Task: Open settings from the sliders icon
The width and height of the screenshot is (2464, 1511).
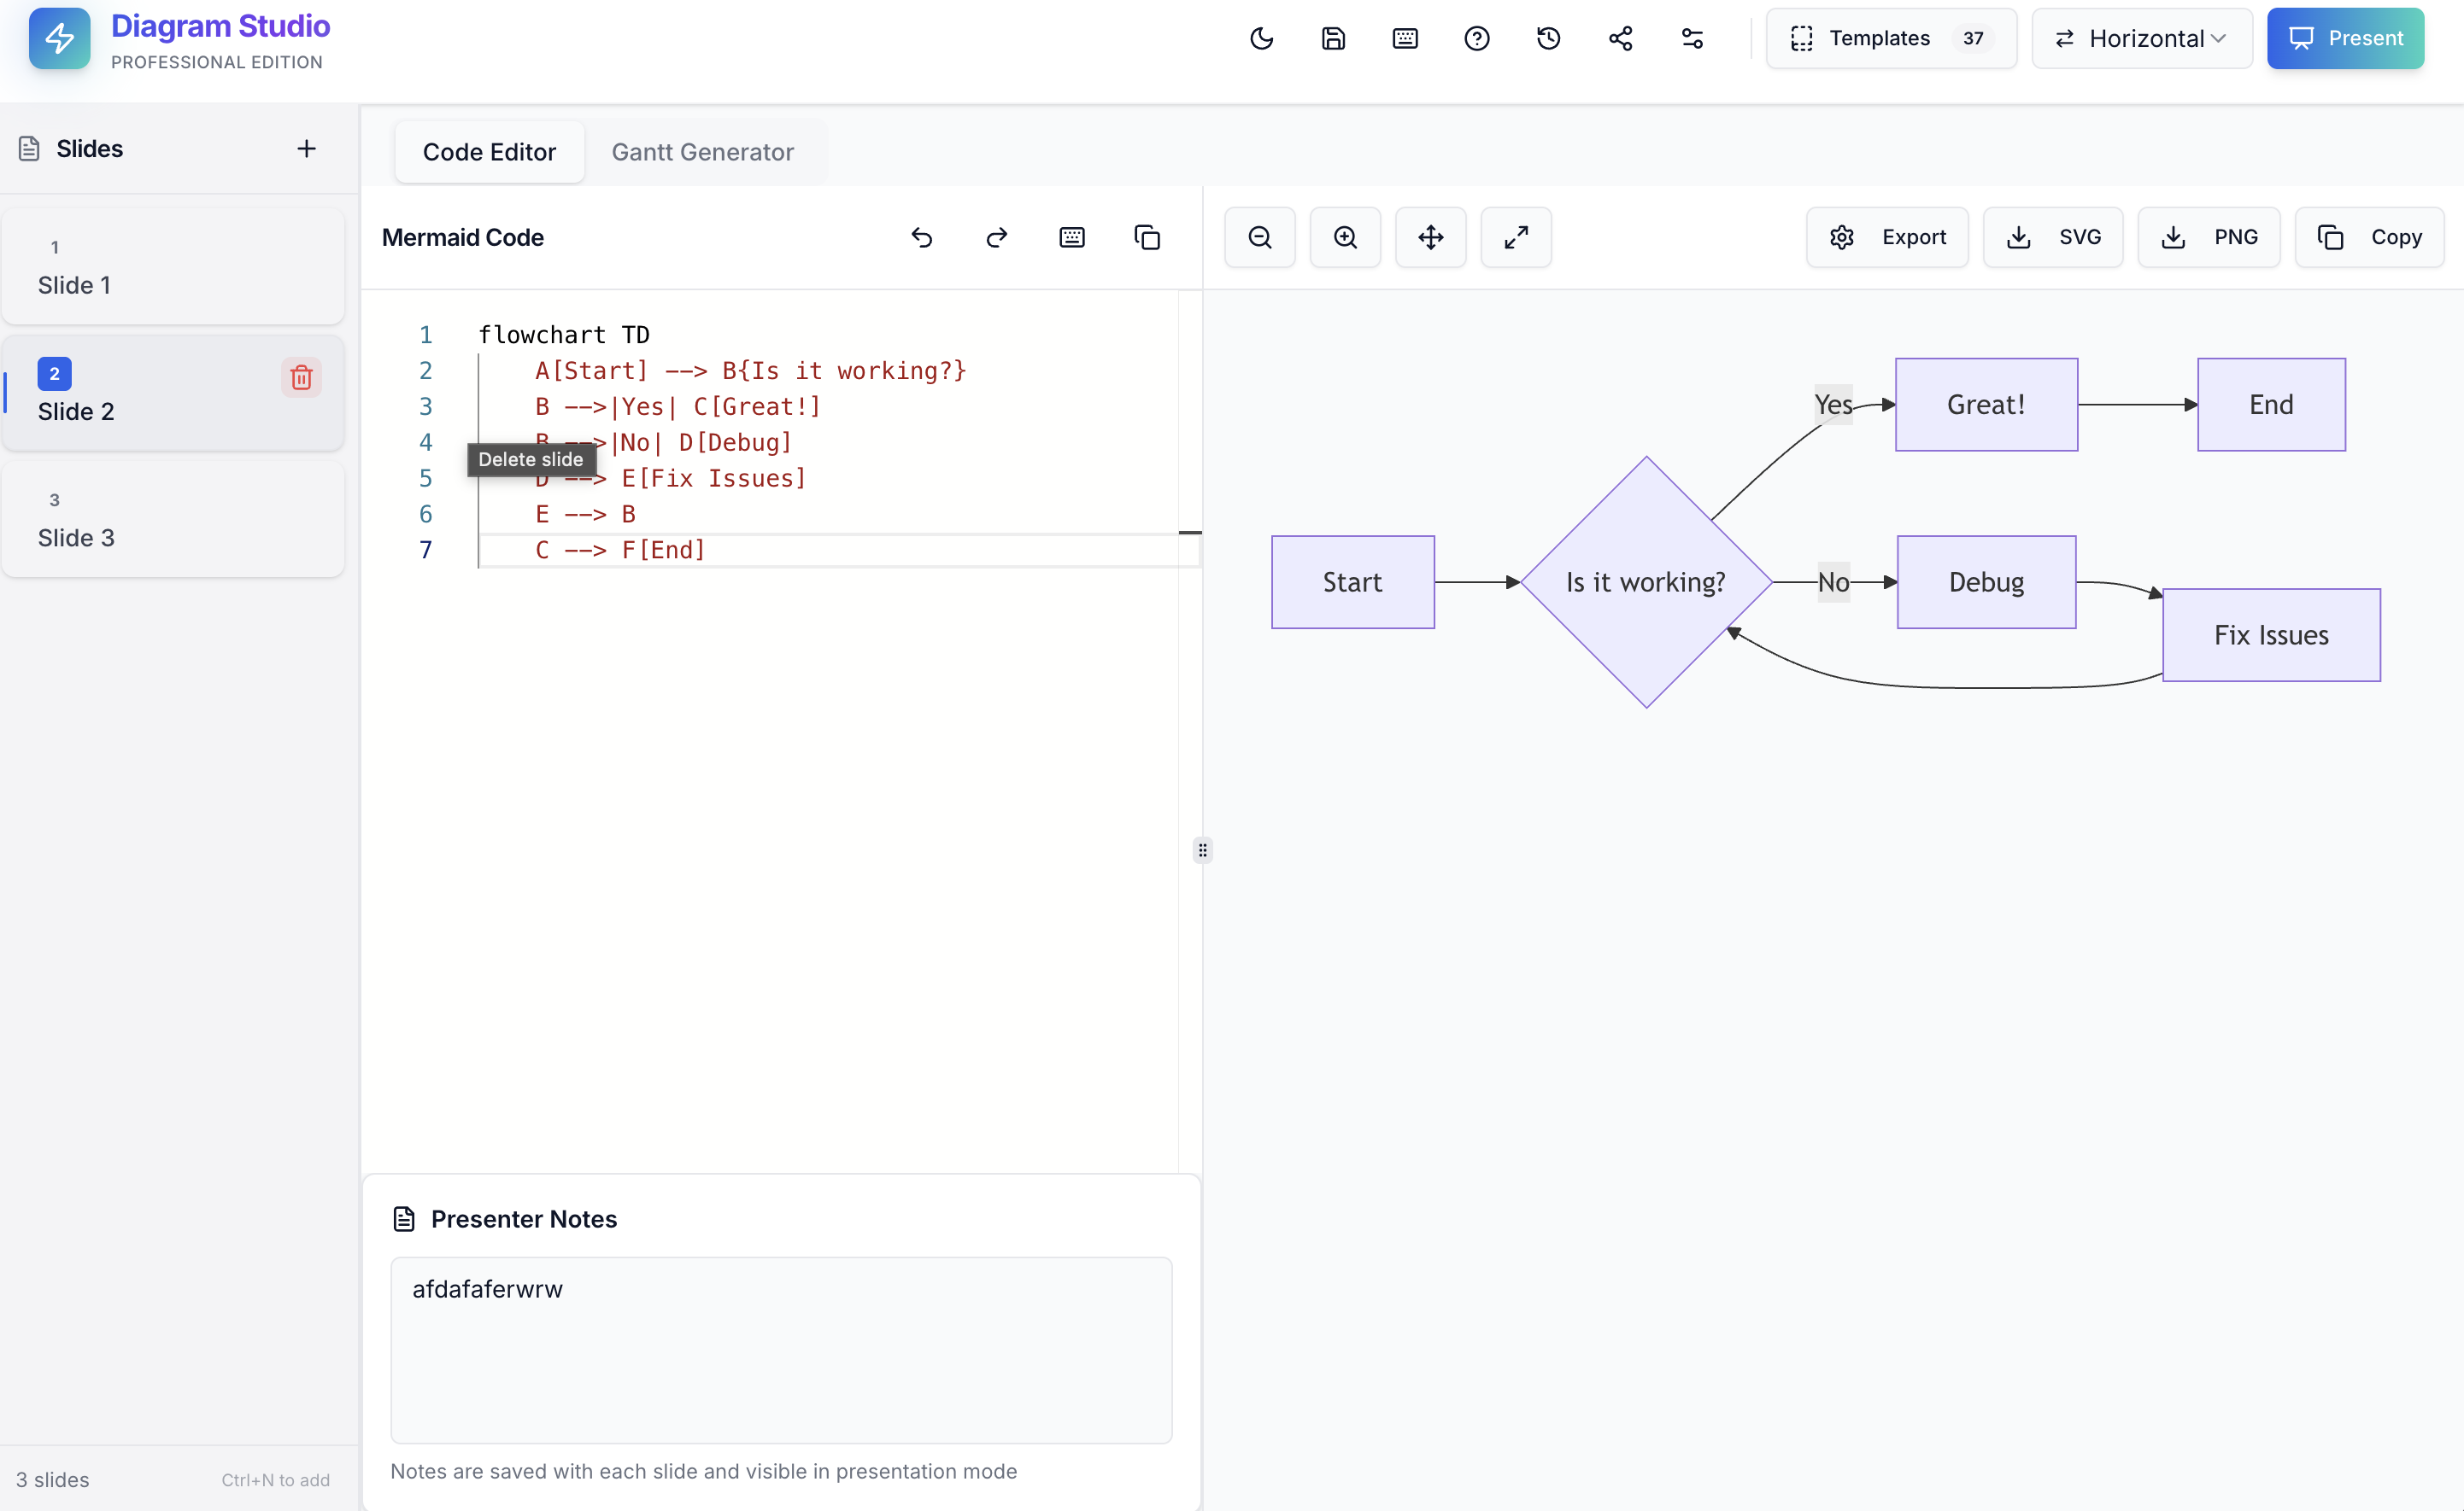Action: coord(1692,38)
